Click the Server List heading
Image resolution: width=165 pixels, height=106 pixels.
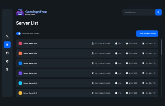click(27, 23)
